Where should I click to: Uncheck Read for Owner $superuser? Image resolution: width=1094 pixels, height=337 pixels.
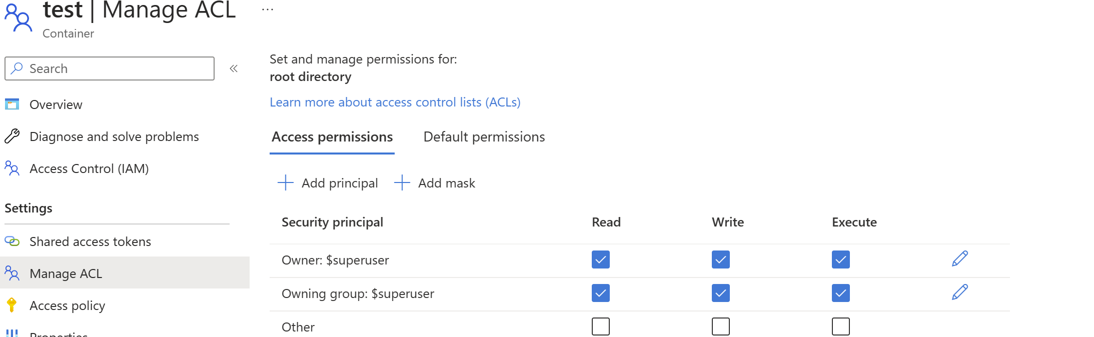(x=600, y=259)
